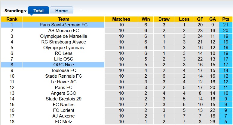The image size is (233, 125).
Task: Click the Team column header
Action: [x=63, y=19]
